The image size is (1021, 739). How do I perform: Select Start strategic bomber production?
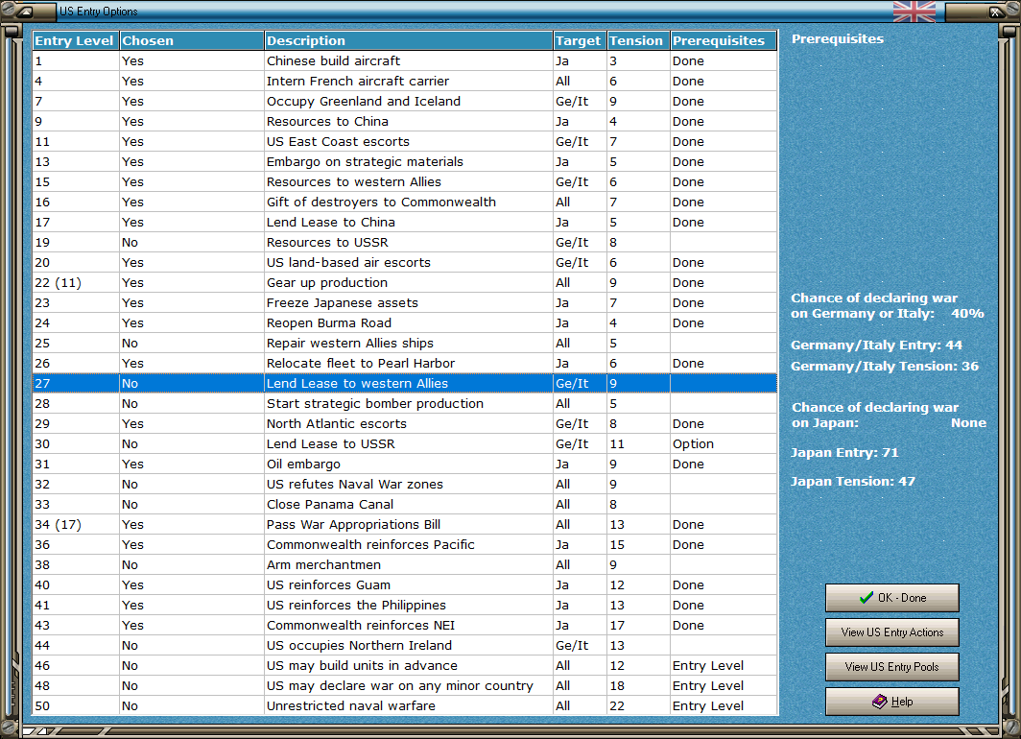[404, 404]
